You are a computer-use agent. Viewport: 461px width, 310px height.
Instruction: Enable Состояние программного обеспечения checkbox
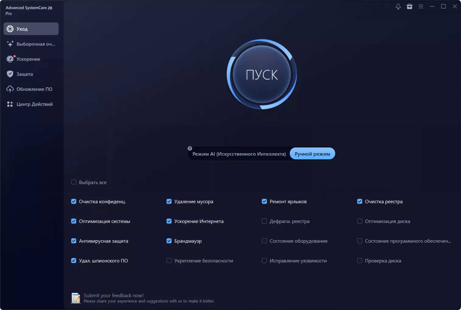(x=360, y=241)
